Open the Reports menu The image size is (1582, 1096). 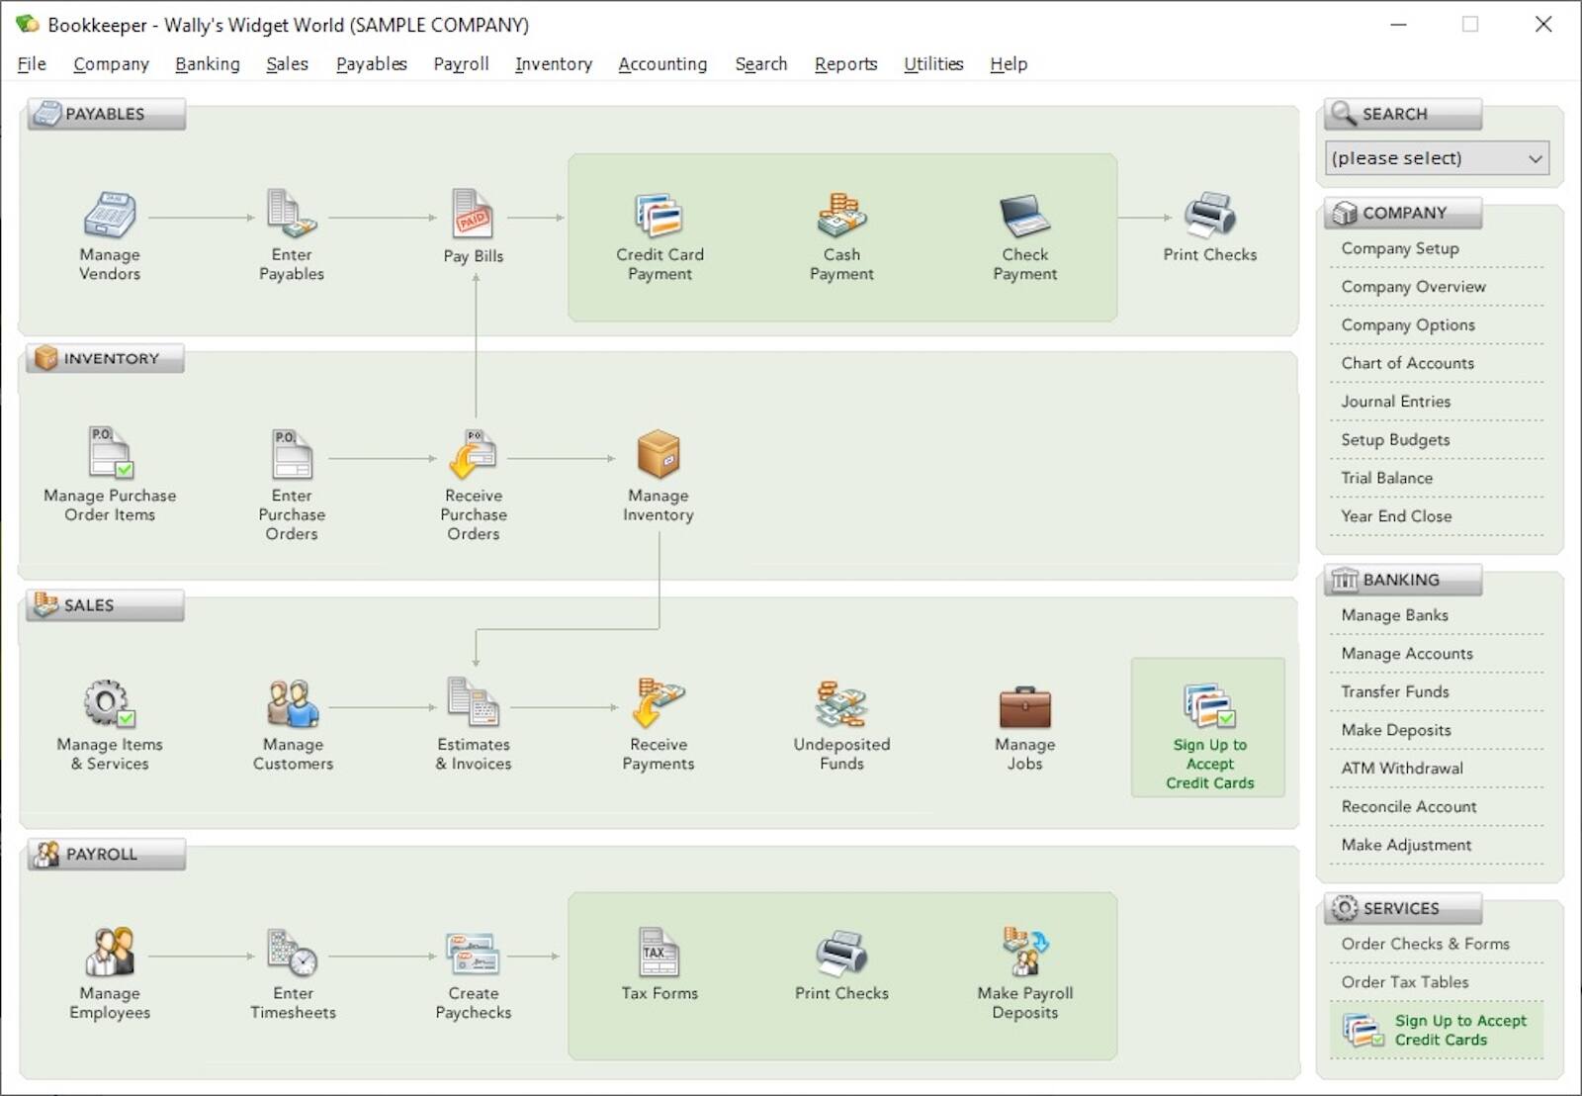(845, 64)
